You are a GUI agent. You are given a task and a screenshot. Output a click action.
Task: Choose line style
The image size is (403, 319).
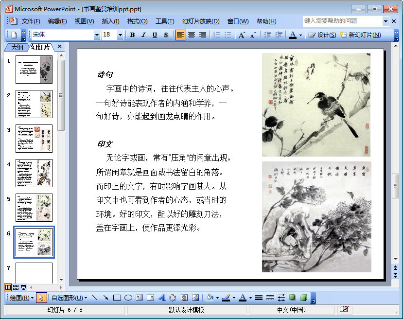259,298
